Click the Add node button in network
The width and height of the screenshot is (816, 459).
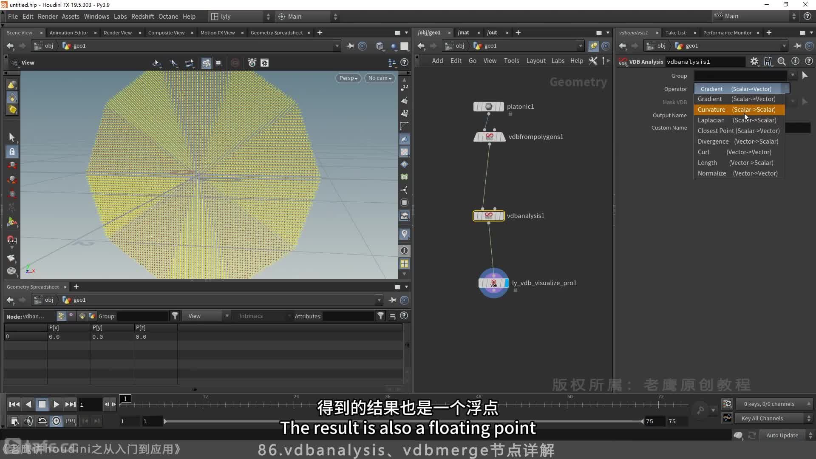(x=437, y=61)
